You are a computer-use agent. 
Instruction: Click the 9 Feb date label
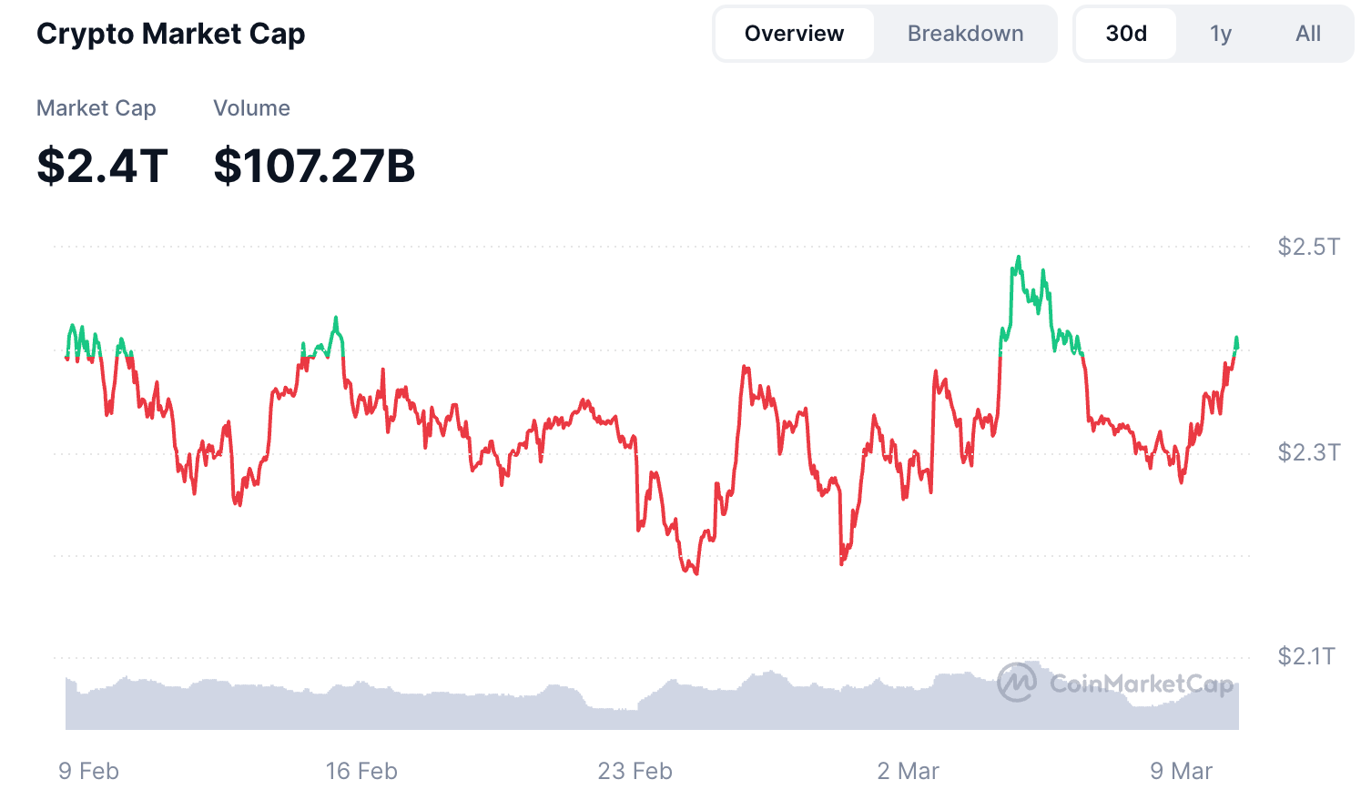pyautogui.click(x=88, y=770)
